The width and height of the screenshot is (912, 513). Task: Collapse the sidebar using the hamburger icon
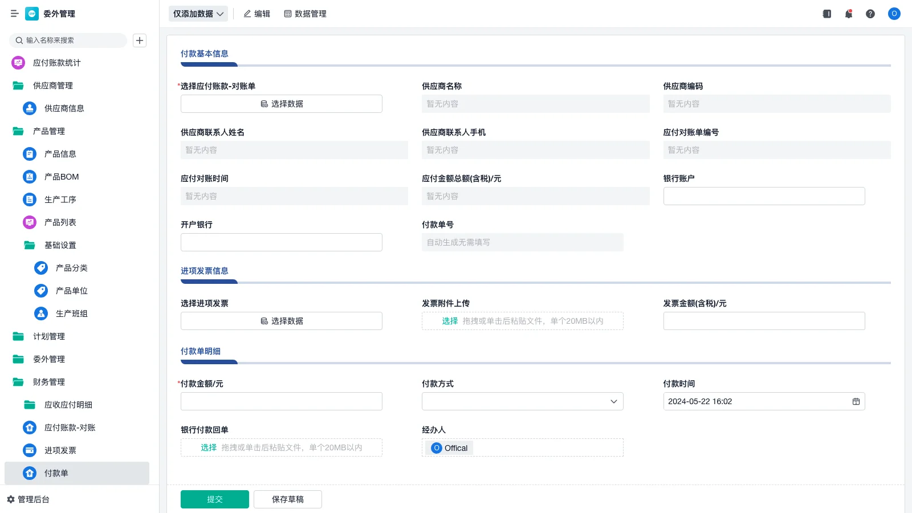(x=15, y=14)
